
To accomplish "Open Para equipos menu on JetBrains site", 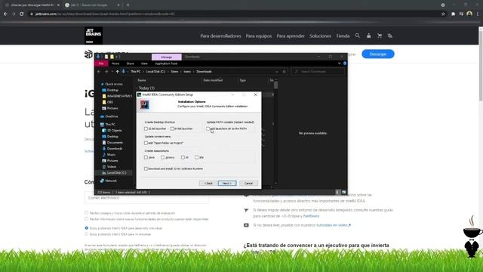I will tap(259, 36).
